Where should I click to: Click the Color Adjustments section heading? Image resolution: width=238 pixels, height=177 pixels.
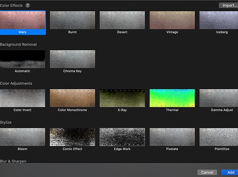16,83
